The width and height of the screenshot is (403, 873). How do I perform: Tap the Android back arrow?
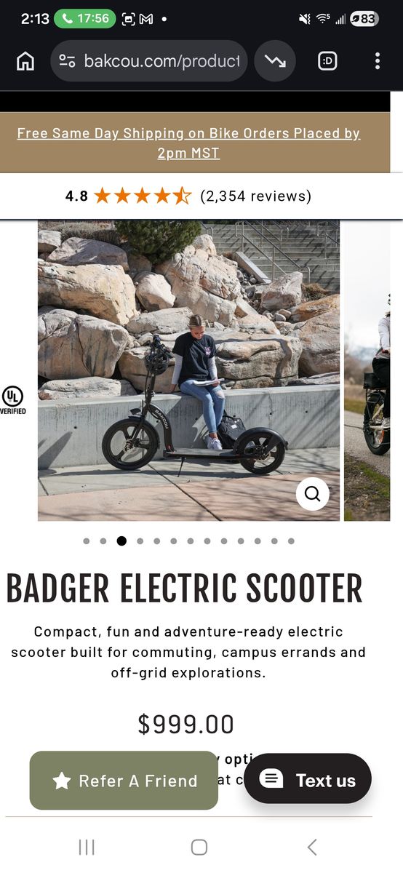click(312, 847)
